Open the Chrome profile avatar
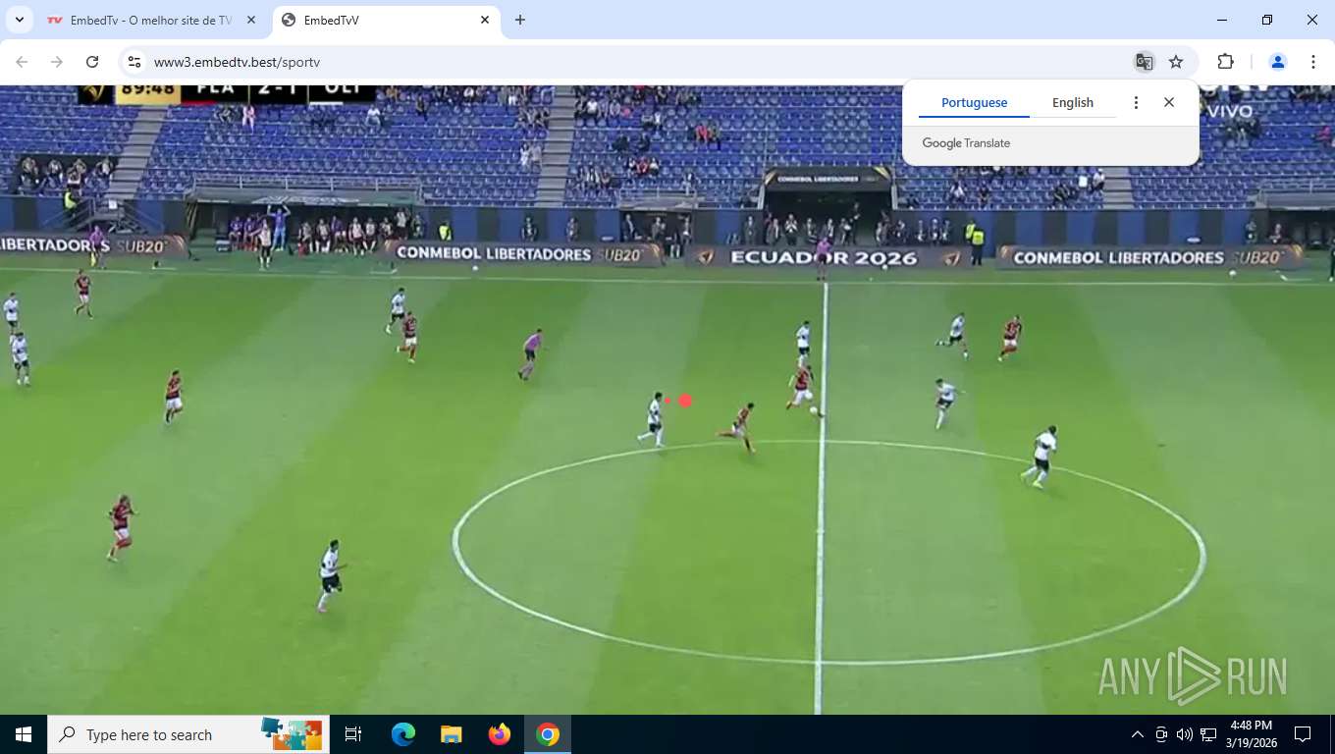 tap(1278, 62)
